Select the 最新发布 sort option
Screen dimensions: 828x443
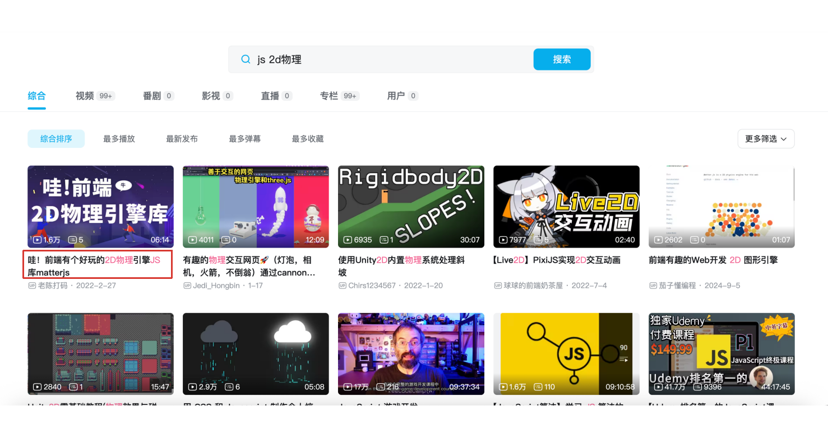(x=182, y=139)
